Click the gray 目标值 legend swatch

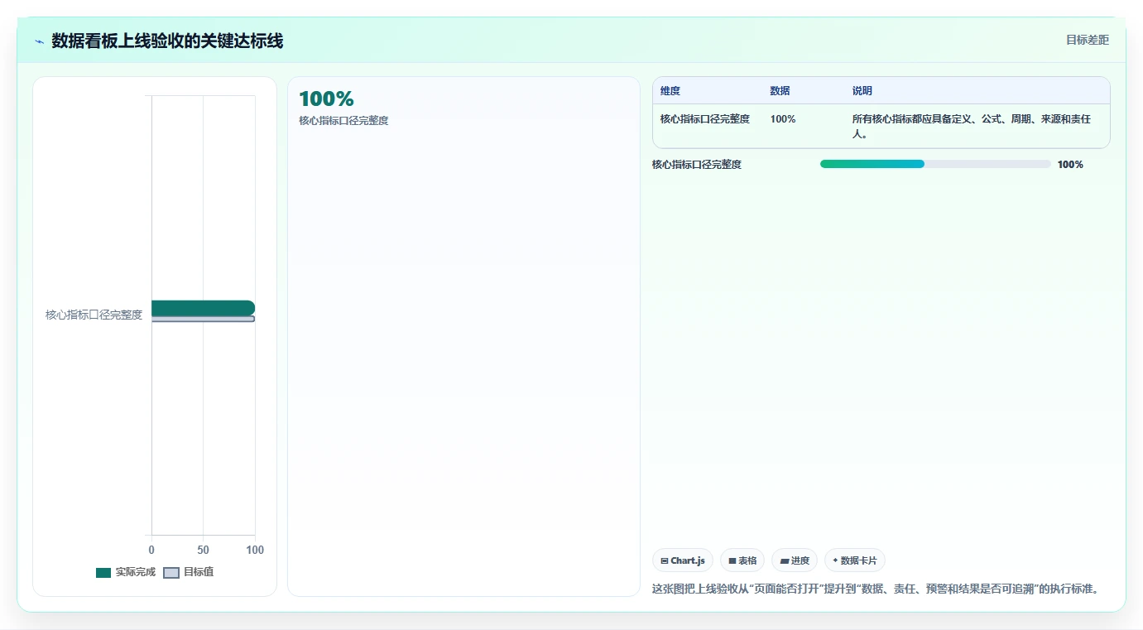click(x=171, y=573)
